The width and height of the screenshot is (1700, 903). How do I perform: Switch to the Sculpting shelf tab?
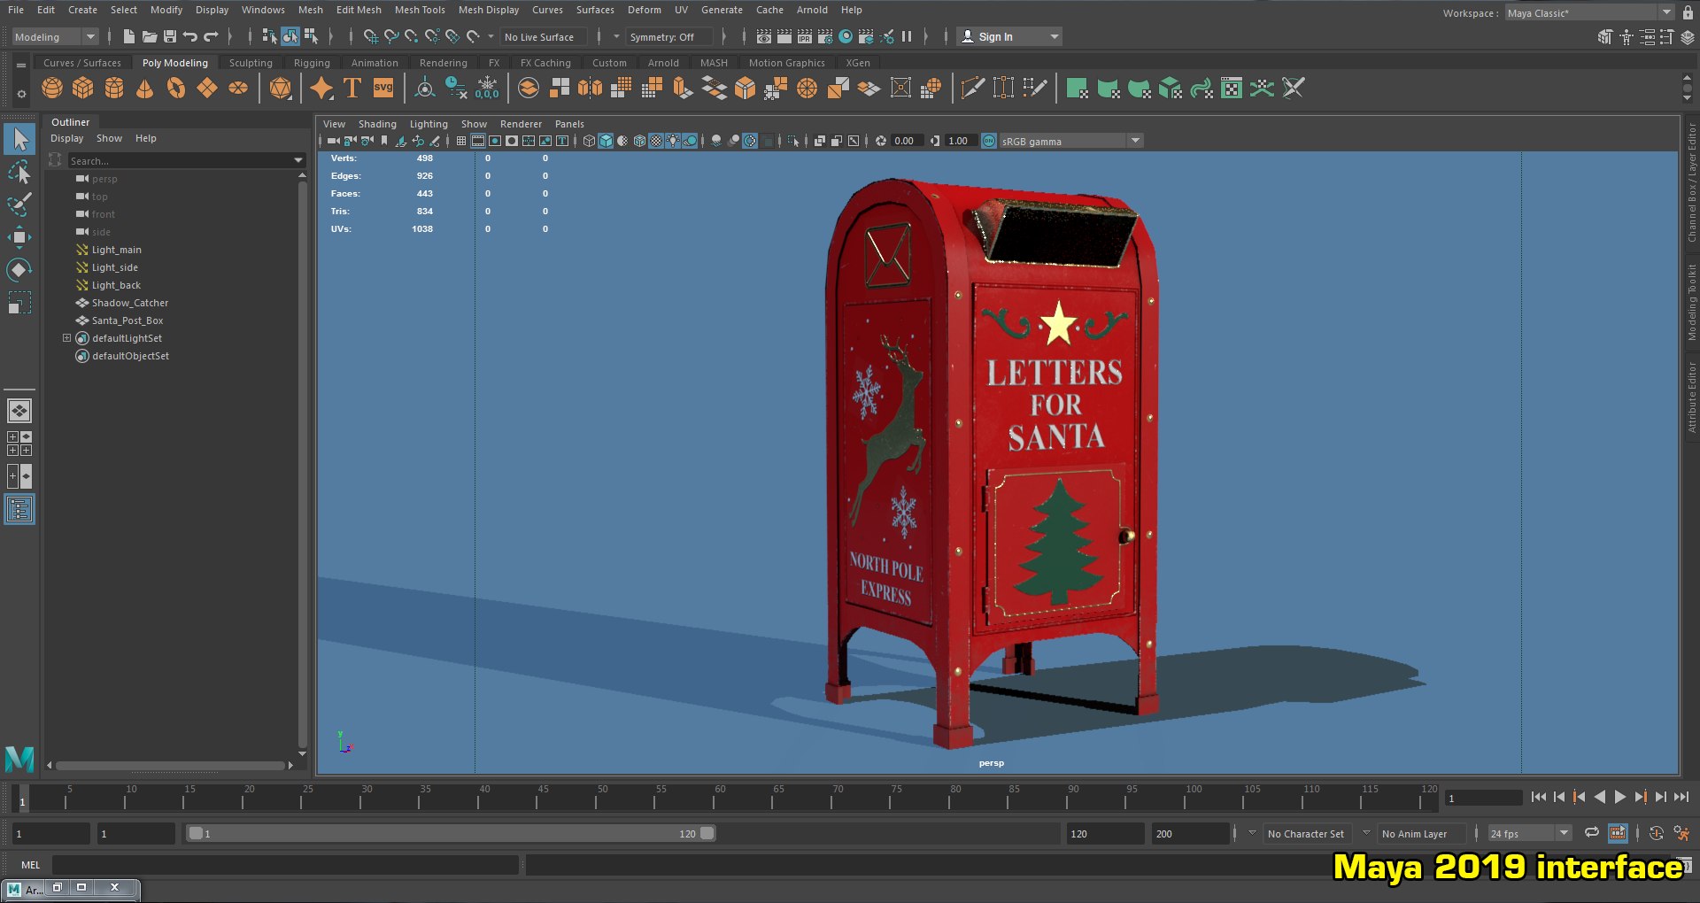click(x=251, y=63)
